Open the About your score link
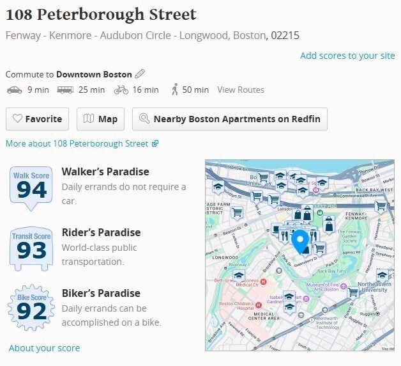 (44, 348)
